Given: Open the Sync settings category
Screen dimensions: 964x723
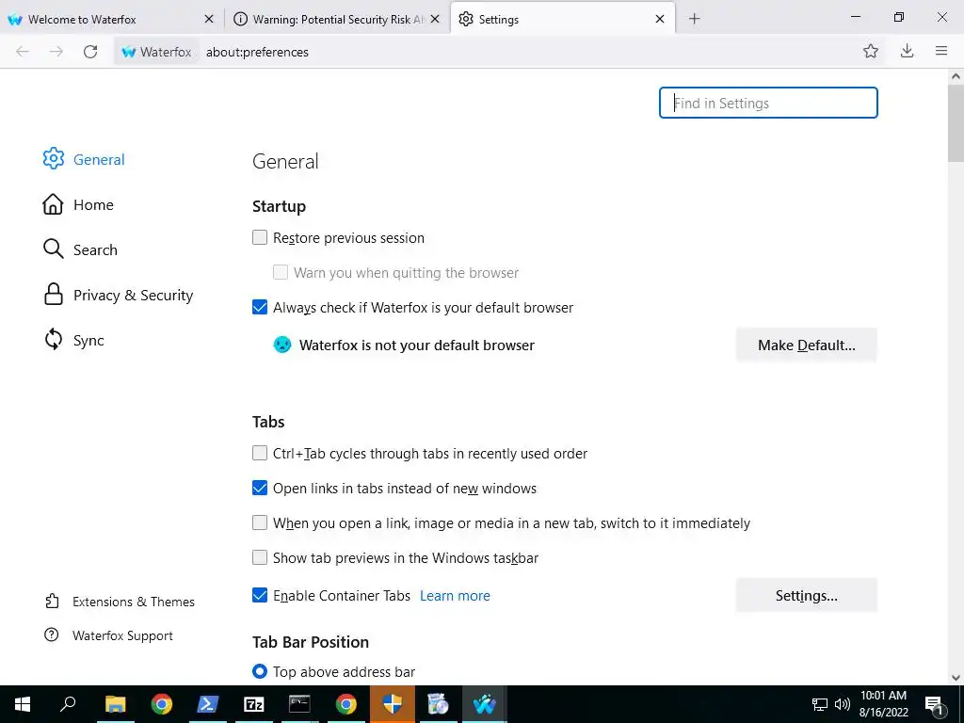Looking at the screenshot, I should click(73, 340).
